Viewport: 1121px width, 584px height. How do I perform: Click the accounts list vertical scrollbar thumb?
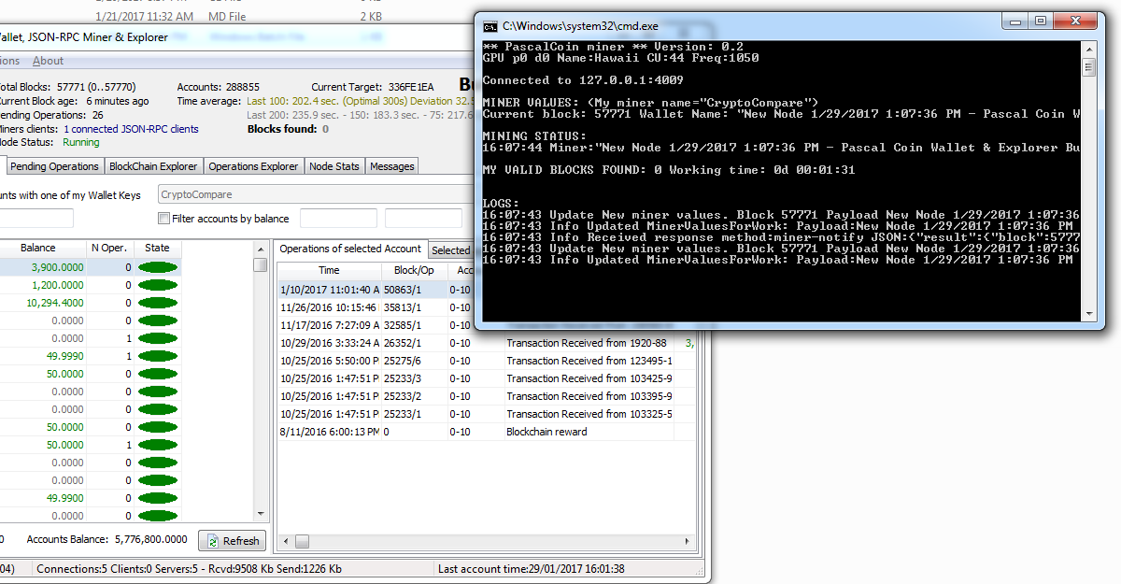[261, 264]
